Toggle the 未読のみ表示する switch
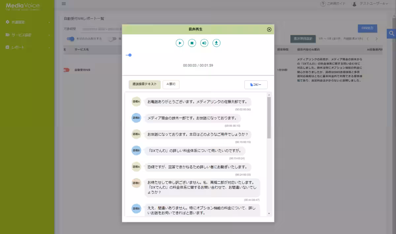This screenshot has width=396, height=234. point(70,39)
